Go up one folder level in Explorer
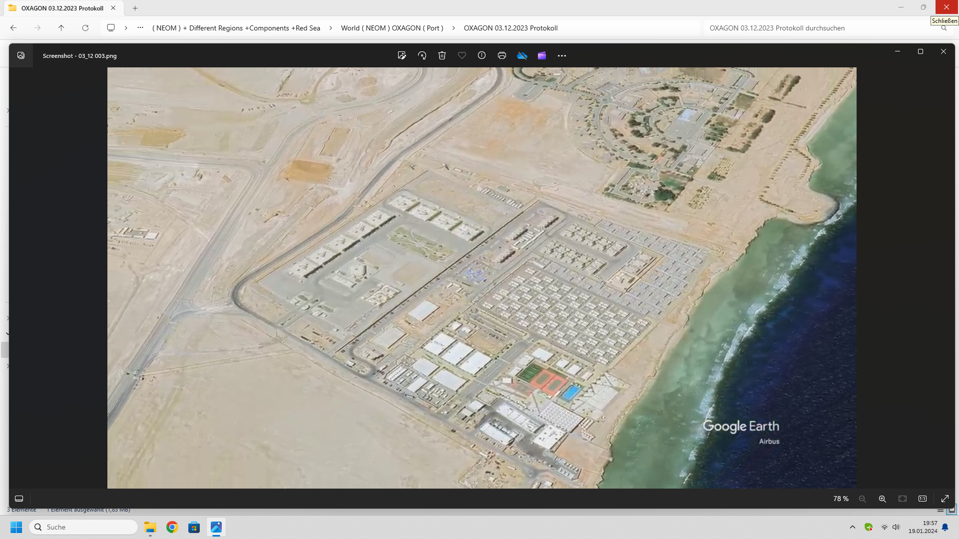 click(x=61, y=28)
